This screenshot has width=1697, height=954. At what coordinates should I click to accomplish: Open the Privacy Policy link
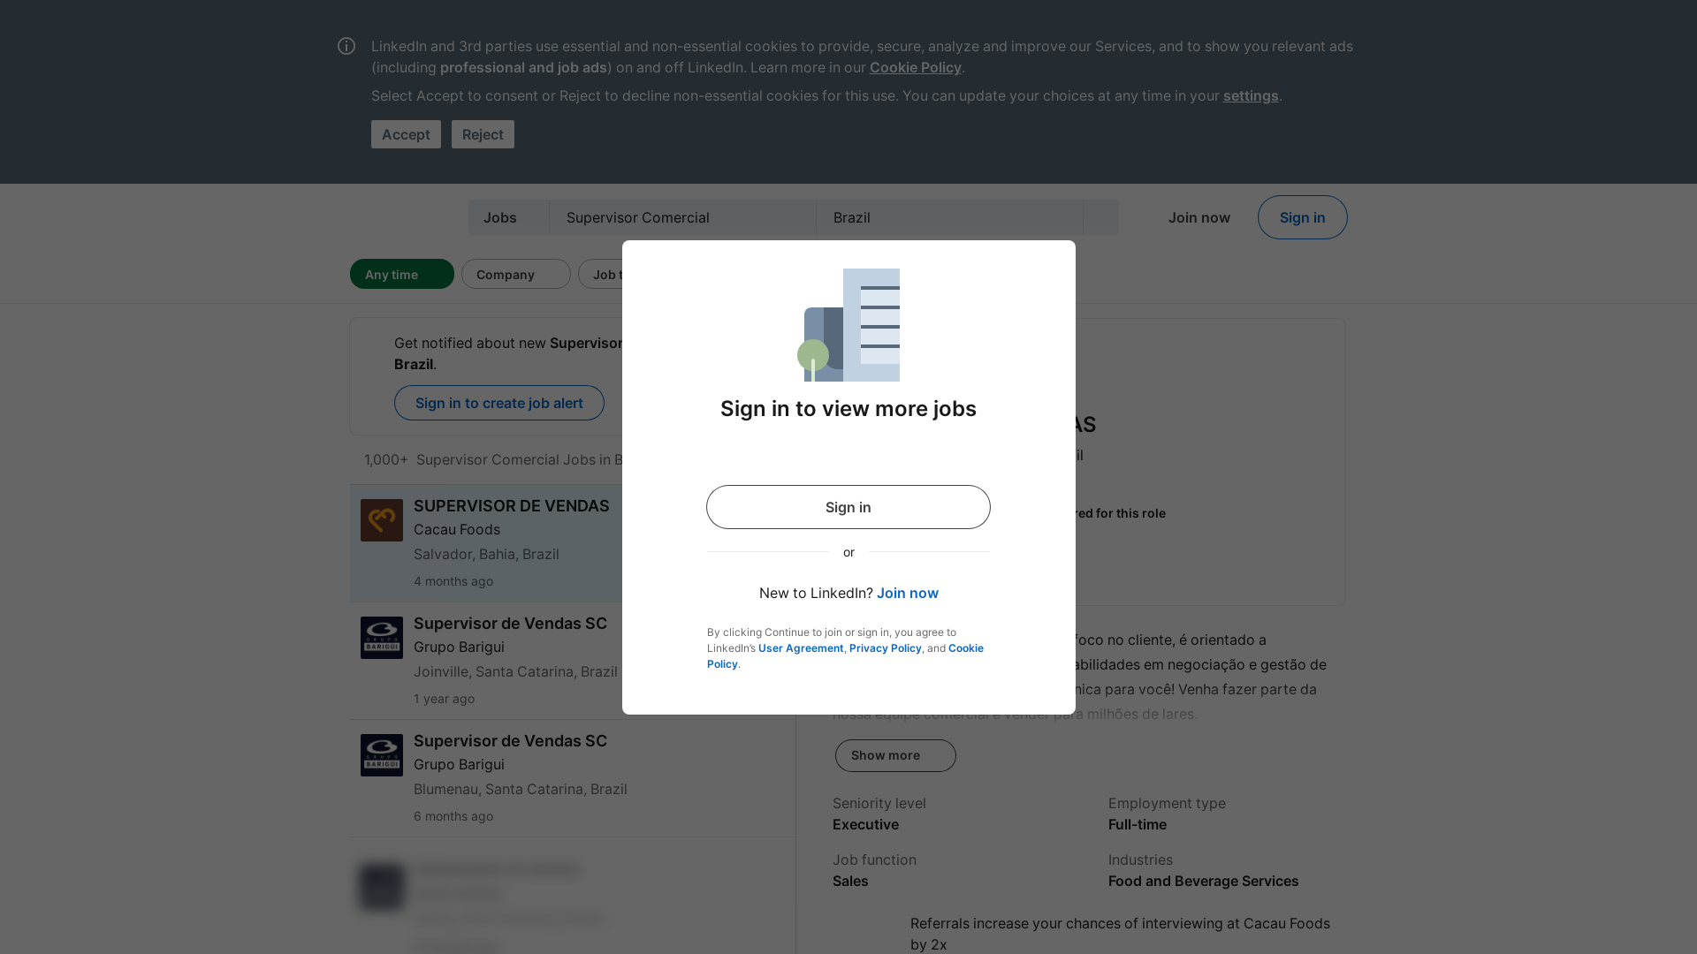pos(886,648)
